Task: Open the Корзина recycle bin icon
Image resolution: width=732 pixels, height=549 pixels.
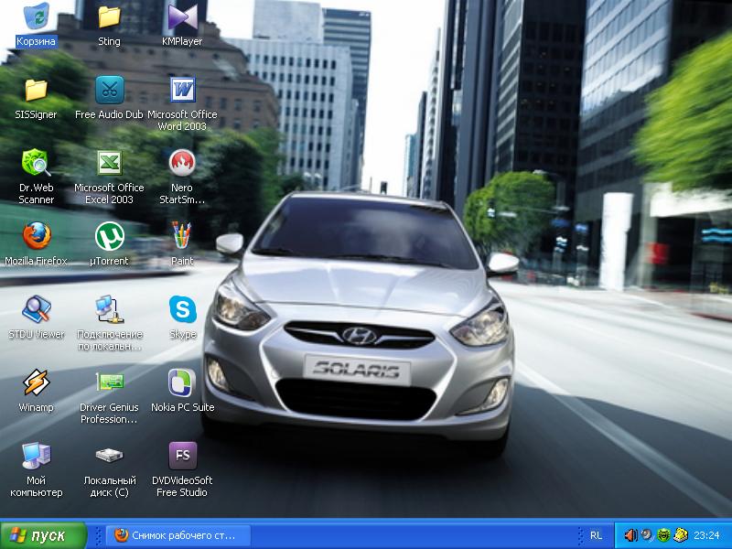Action: (37, 17)
